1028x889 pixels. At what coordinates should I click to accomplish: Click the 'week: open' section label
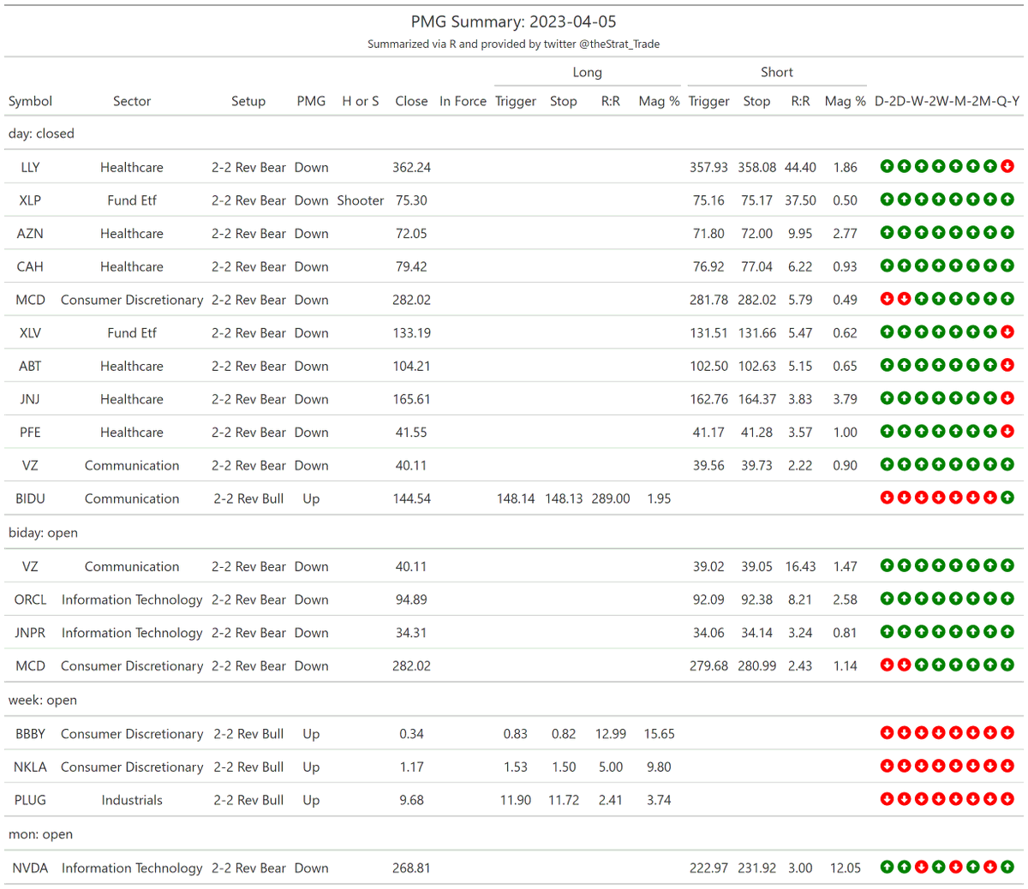pos(43,700)
